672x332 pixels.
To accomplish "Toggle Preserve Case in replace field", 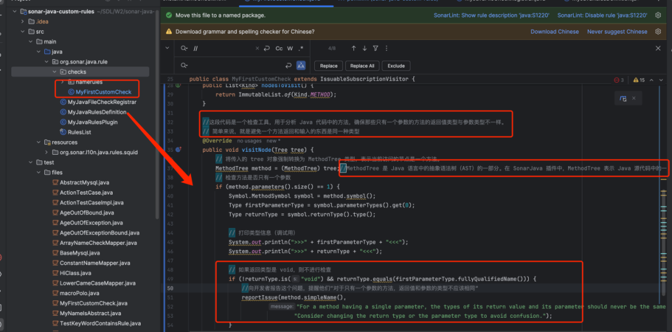I will click(301, 65).
